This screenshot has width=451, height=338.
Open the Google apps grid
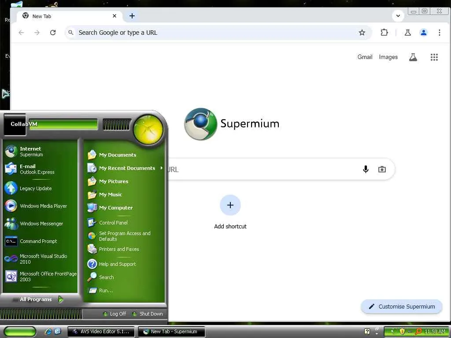tap(434, 57)
